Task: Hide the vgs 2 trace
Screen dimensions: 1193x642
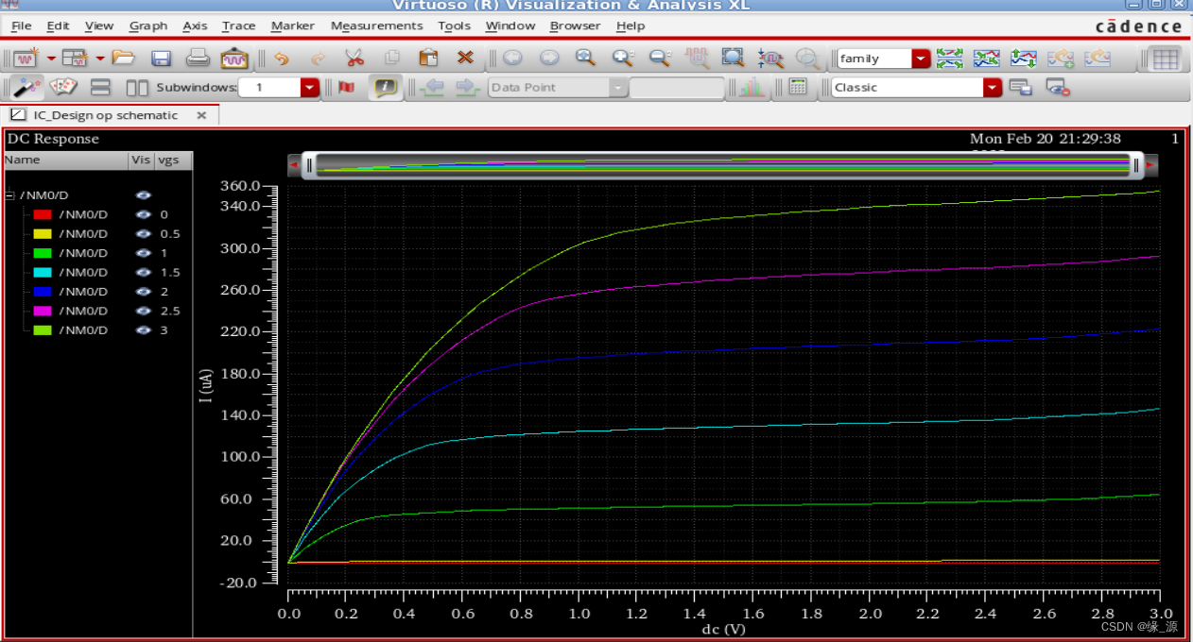Action: coord(143,292)
